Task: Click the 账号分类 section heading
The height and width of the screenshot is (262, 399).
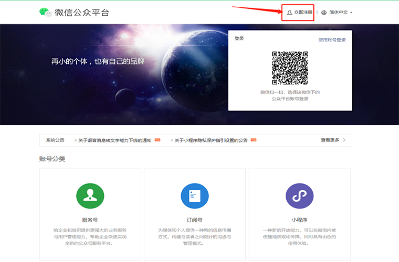Action: tap(52, 159)
